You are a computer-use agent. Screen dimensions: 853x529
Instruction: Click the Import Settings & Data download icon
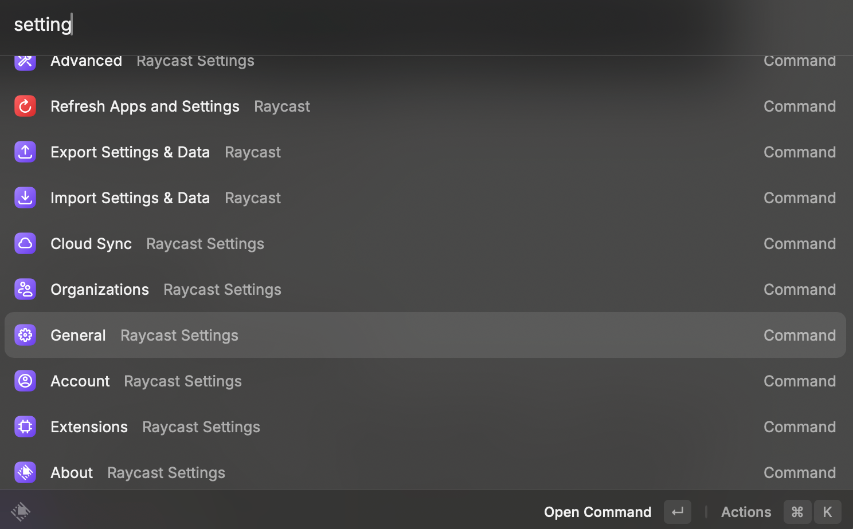pyautogui.click(x=25, y=198)
